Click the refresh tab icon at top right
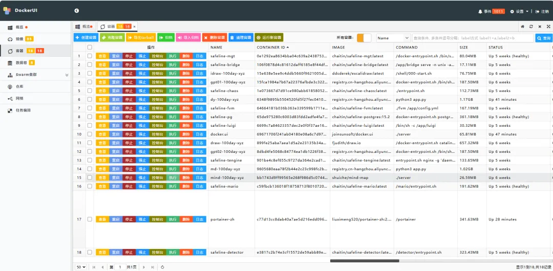Image resolution: width=553 pixels, height=271 pixels. click(x=531, y=27)
